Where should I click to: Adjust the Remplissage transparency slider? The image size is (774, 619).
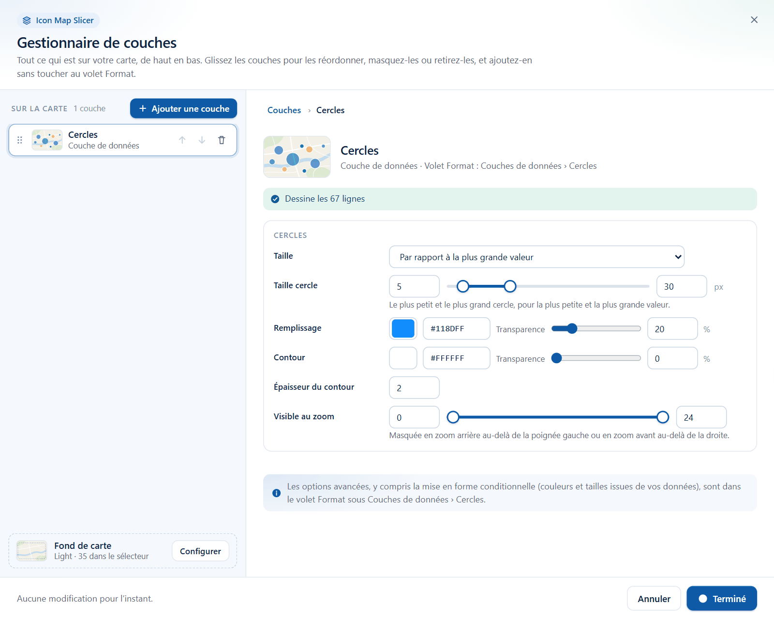596,329
